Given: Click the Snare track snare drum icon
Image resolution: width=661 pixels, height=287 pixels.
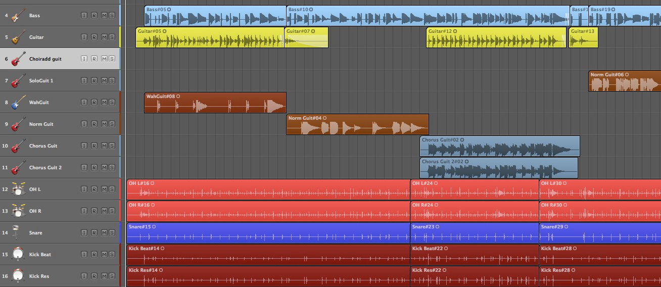Looking at the screenshot, I should (16, 233).
